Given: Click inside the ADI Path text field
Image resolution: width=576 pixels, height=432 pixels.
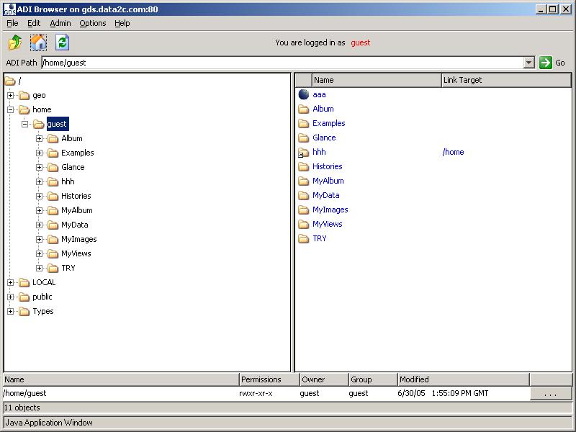Looking at the screenshot, I should point(281,63).
